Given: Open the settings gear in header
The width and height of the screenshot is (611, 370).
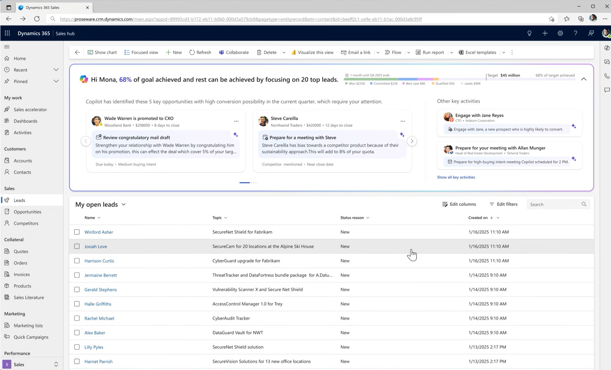Looking at the screenshot, I should point(560,33).
